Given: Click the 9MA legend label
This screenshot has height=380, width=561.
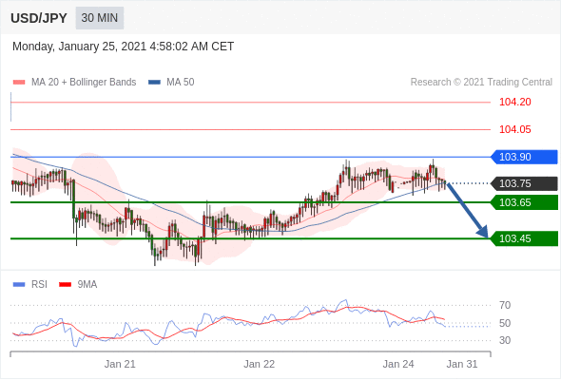Looking at the screenshot, I should (x=87, y=285).
